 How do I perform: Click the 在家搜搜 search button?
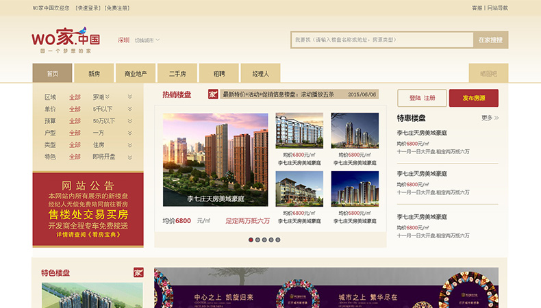pos(490,40)
